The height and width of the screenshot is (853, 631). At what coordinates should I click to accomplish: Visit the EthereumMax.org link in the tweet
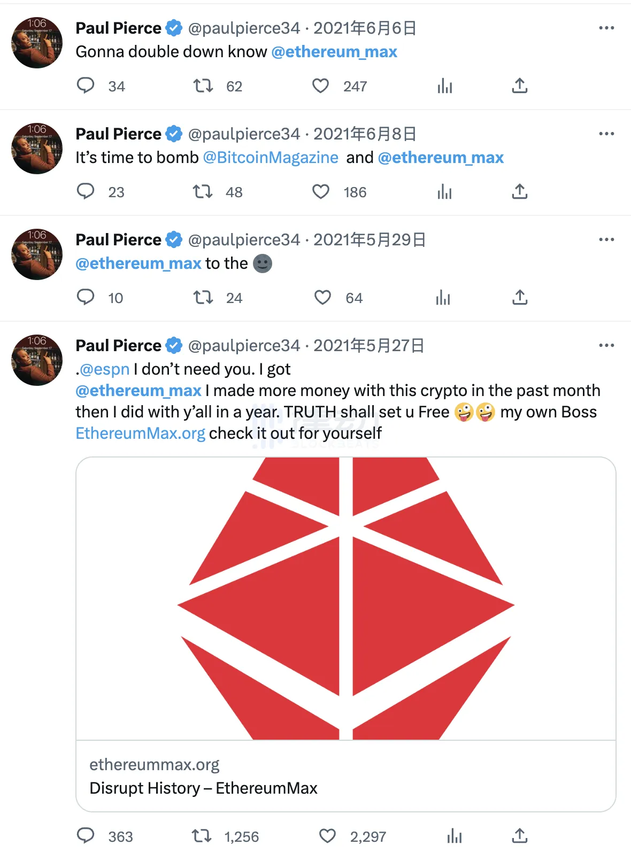point(140,433)
